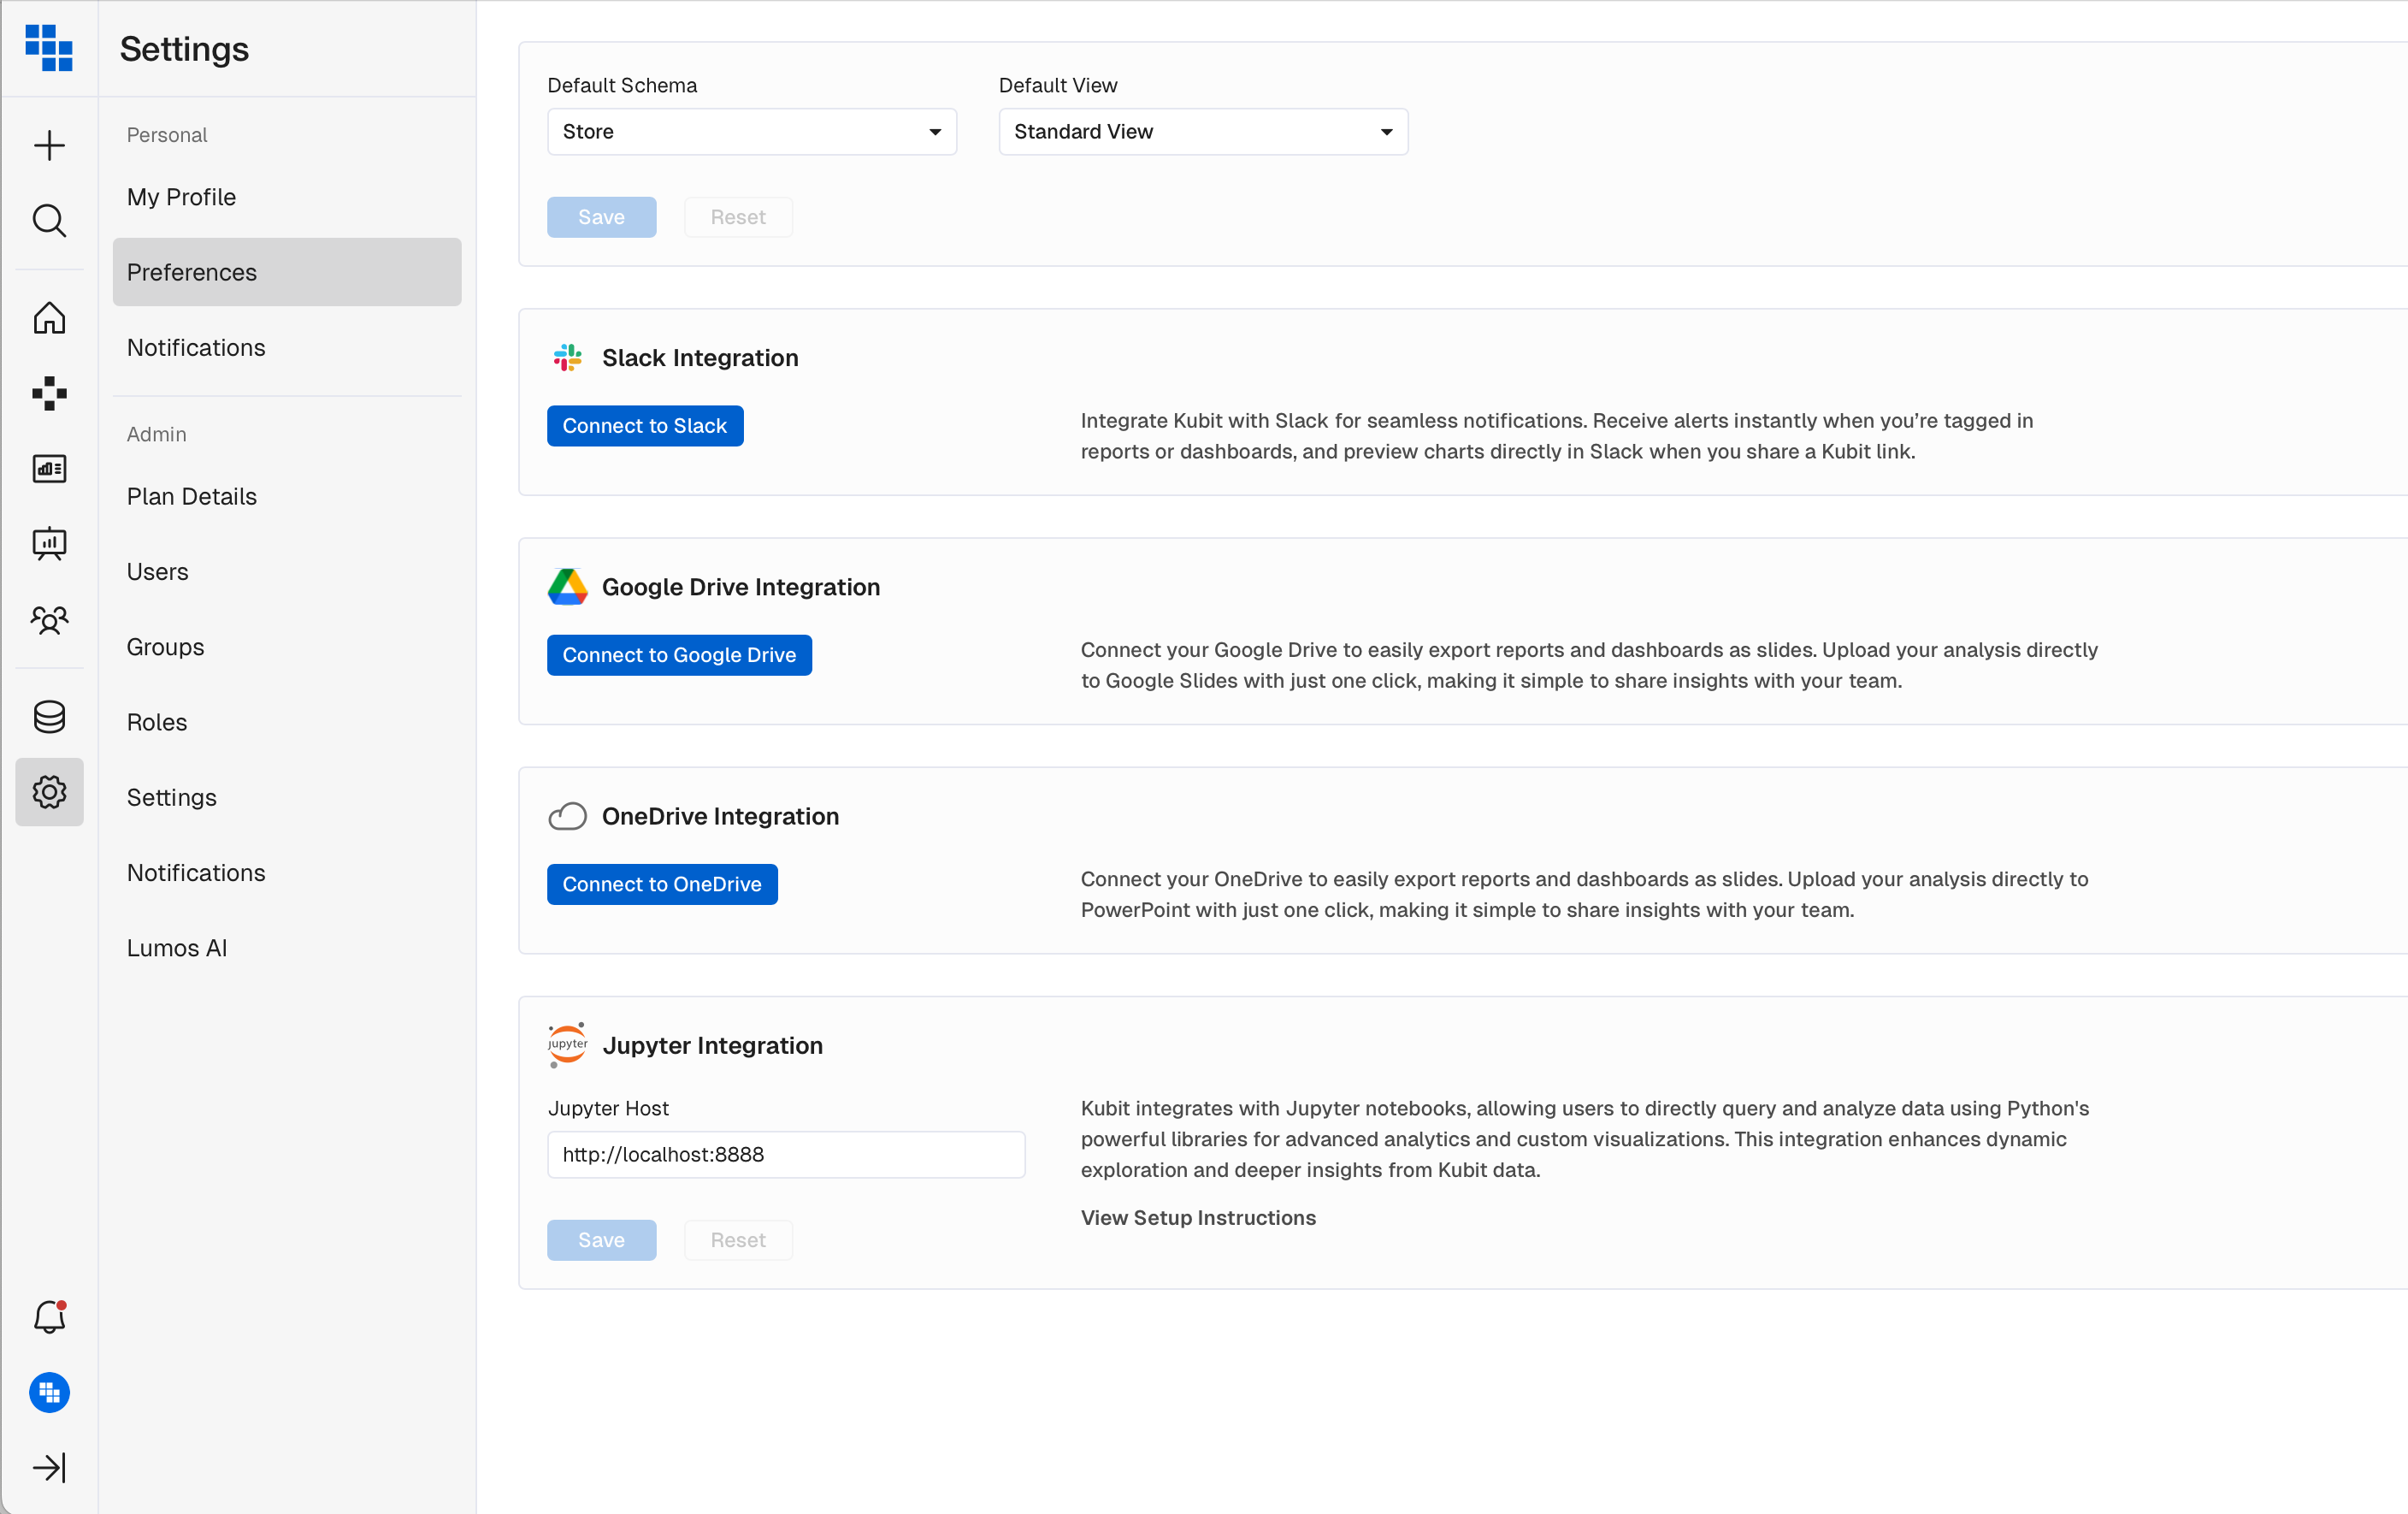2408x1514 pixels.
Task: Open the Default View dropdown
Action: (1202, 132)
